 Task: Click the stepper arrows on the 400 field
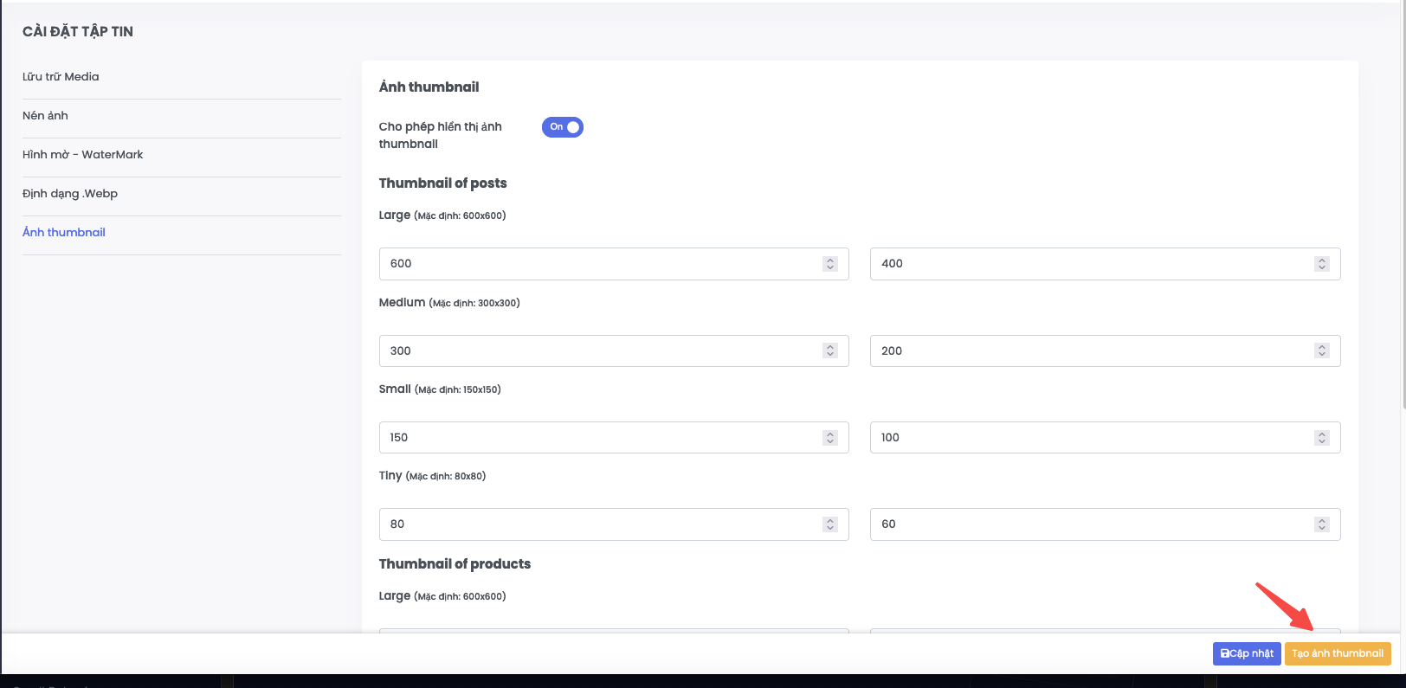tap(1321, 264)
